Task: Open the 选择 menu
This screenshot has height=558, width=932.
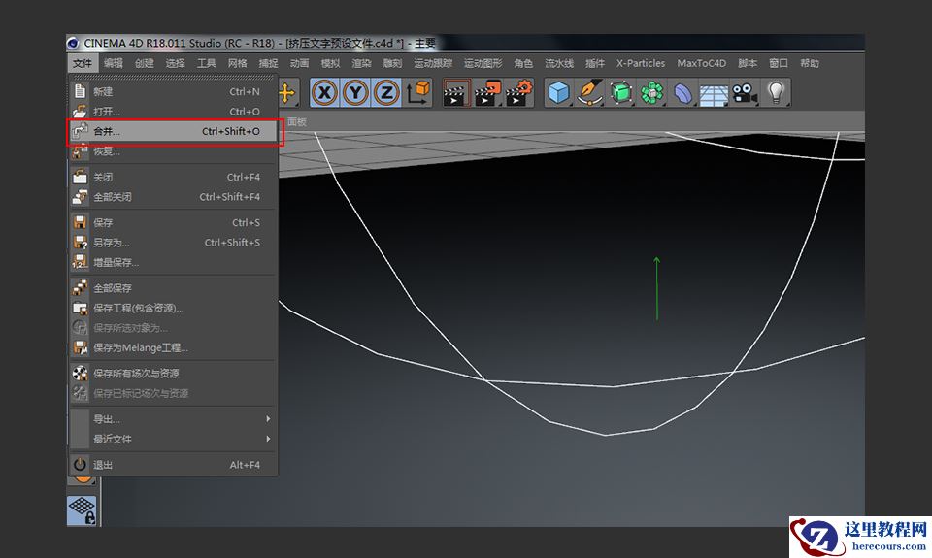Action: click(x=175, y=63)
